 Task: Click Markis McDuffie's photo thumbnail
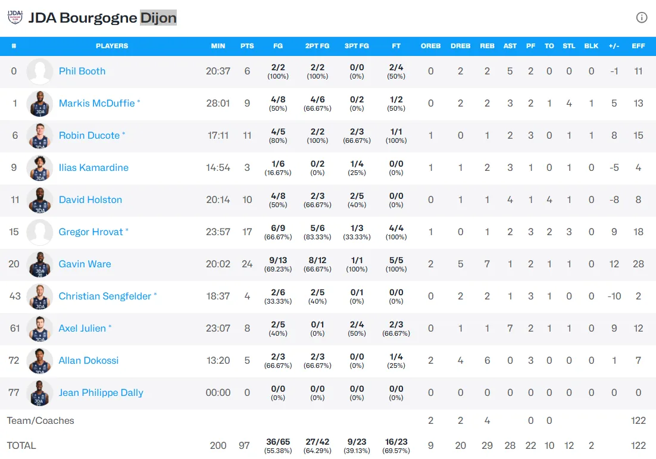pos(40,104)
